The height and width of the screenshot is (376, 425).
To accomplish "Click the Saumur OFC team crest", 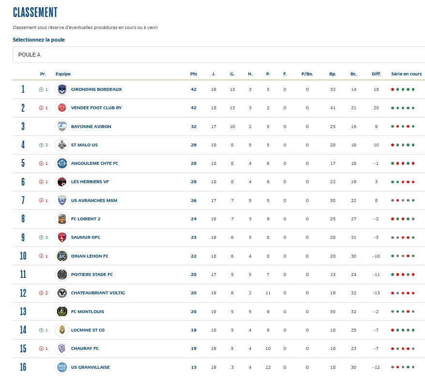I will [x=62, y=237].
